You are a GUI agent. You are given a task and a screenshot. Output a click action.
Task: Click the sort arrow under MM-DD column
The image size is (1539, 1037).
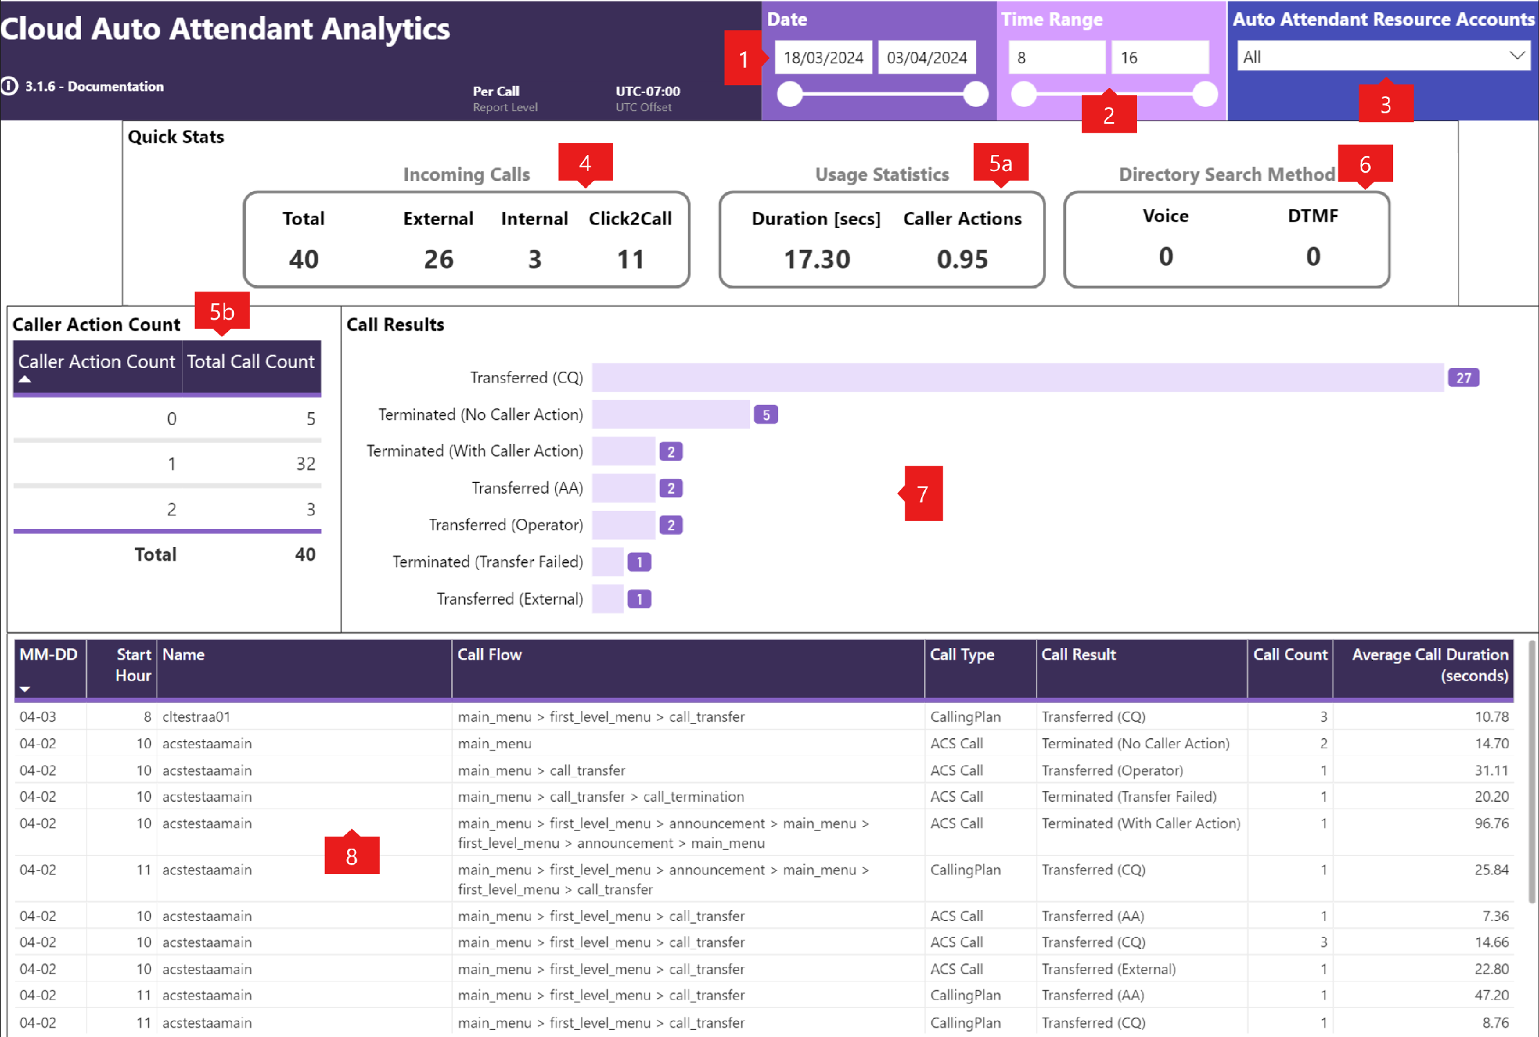(25, 689)
